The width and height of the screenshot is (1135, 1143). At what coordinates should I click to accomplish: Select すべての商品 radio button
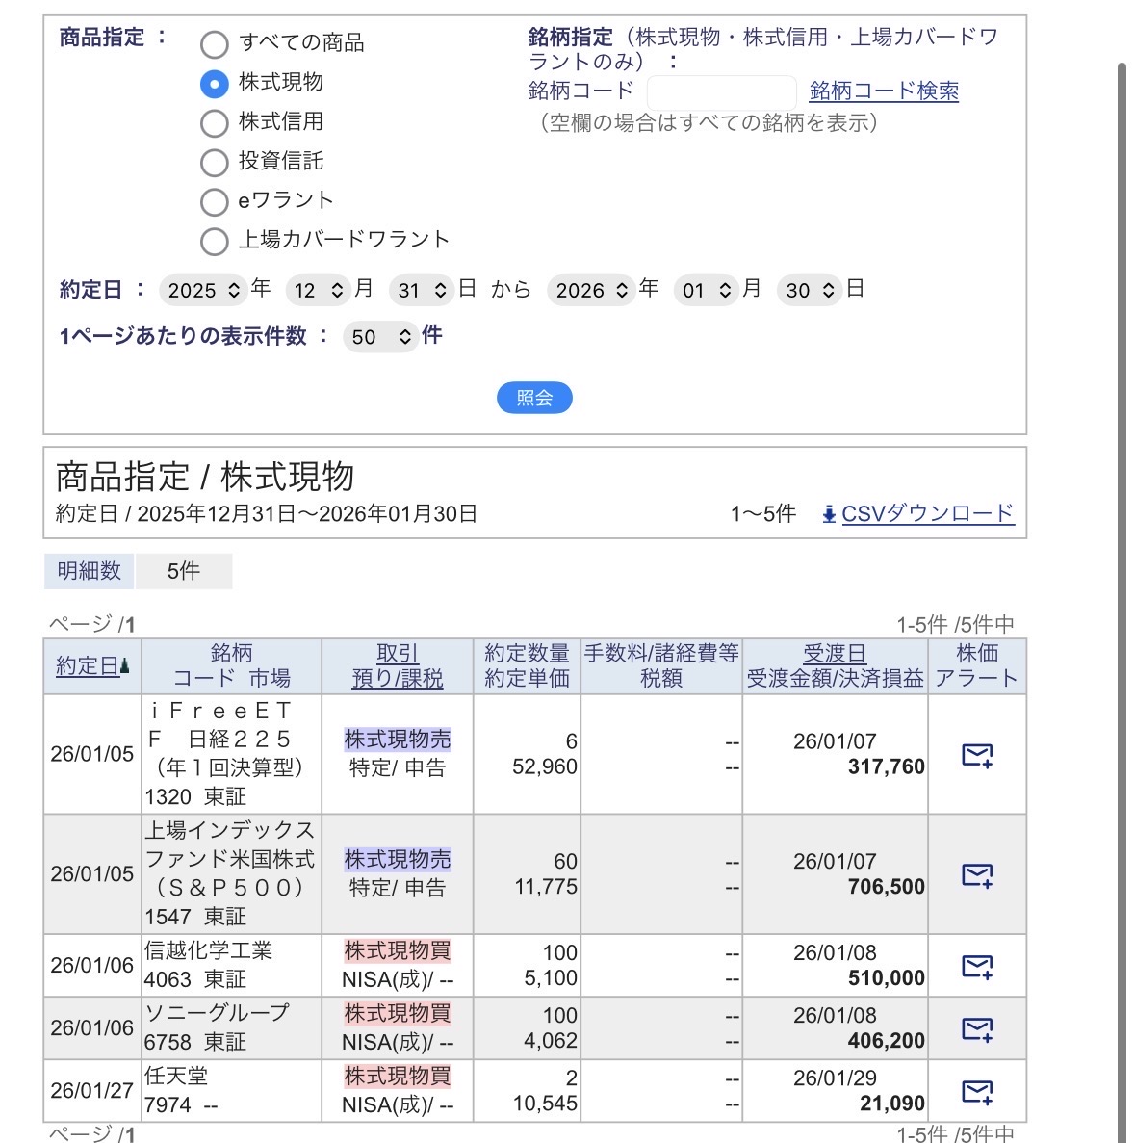tap(214, 44)
